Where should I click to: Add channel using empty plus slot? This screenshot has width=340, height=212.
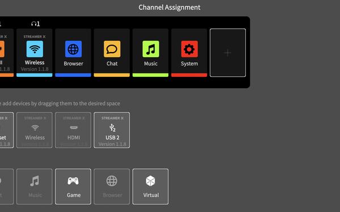coord(228,53)
